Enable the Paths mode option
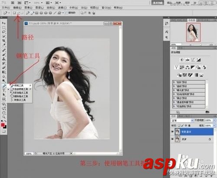217x178 pixels. coord(18,13)
